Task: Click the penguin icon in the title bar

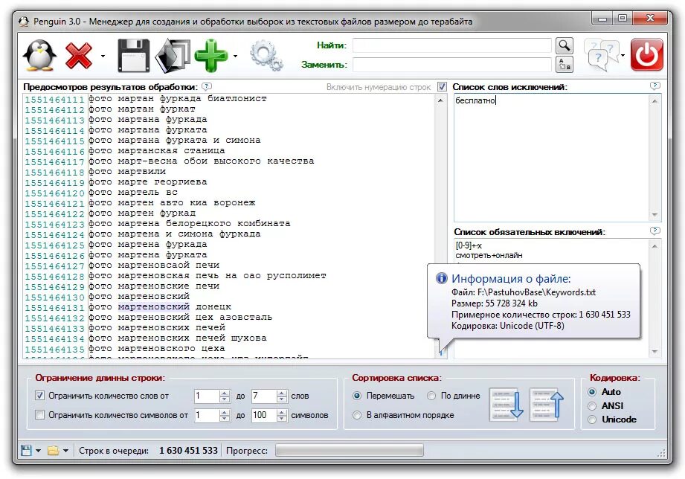Action: click(x=24, y=21)
